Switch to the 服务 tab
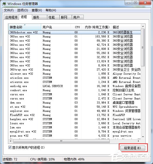Image resolution: width=153 pixels, height=164 pixels. (x=39, y=17)
